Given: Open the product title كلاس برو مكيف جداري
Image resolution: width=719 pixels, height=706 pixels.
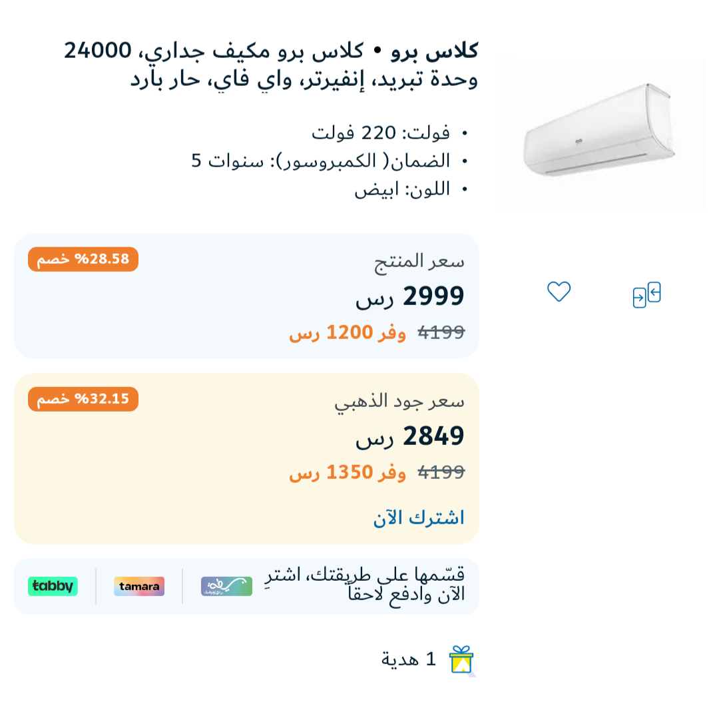Looking at the screenshot, I should [x=271, y=65].
